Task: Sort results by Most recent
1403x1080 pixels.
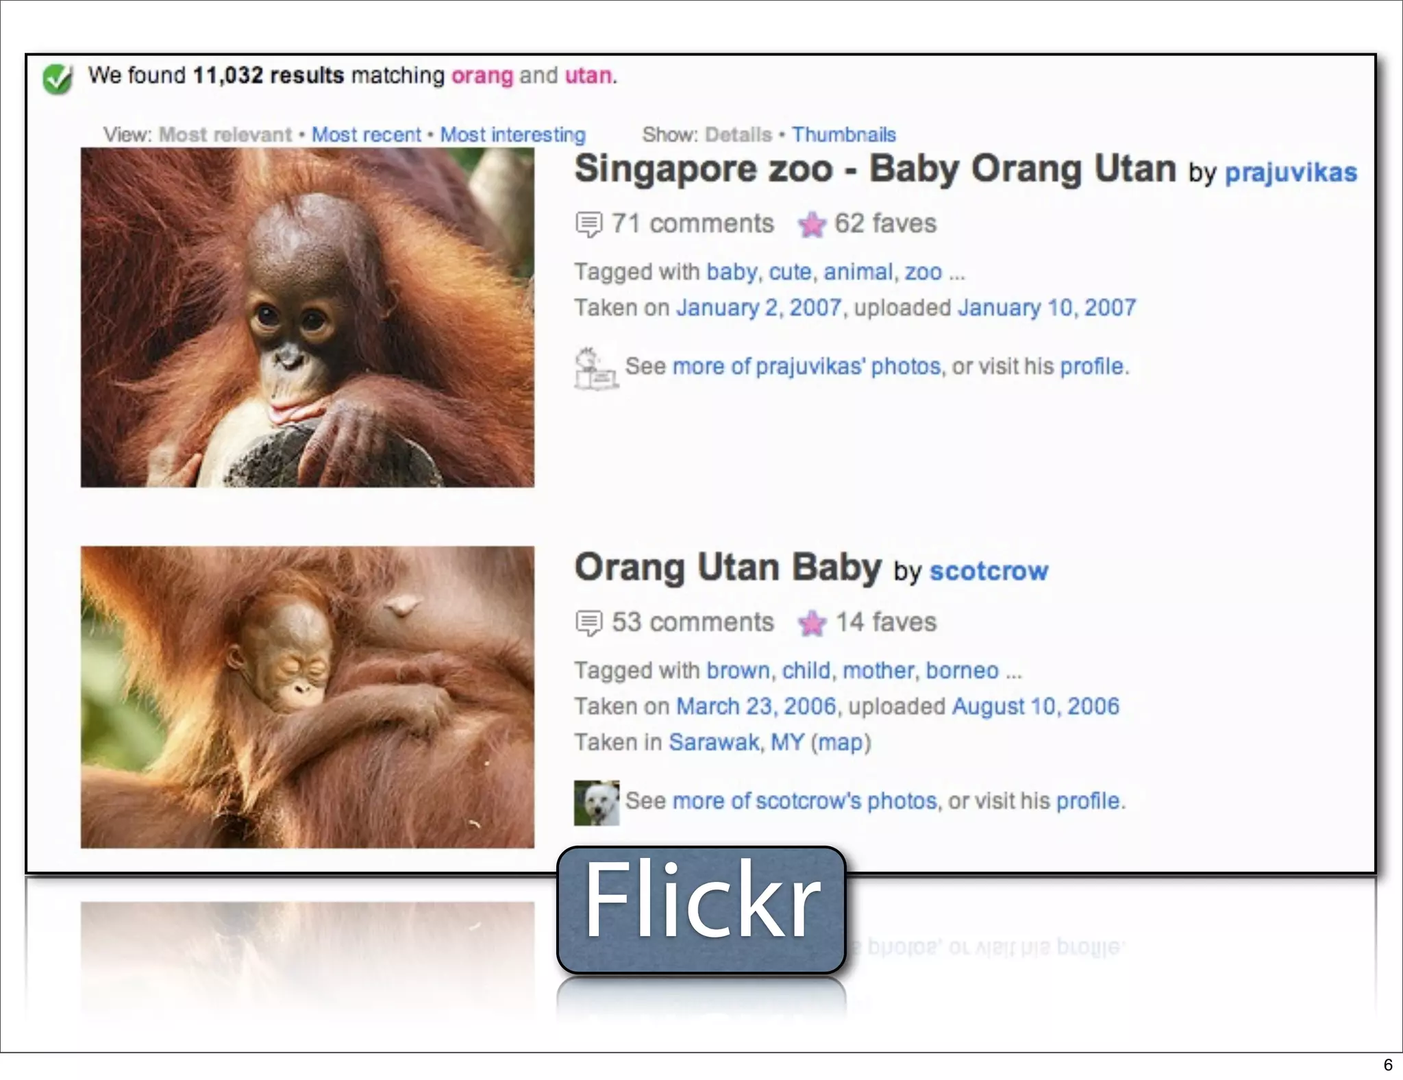Action: 366,134
